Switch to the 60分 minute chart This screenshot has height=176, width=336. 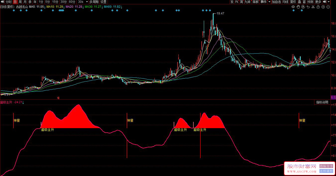point(72,2)
